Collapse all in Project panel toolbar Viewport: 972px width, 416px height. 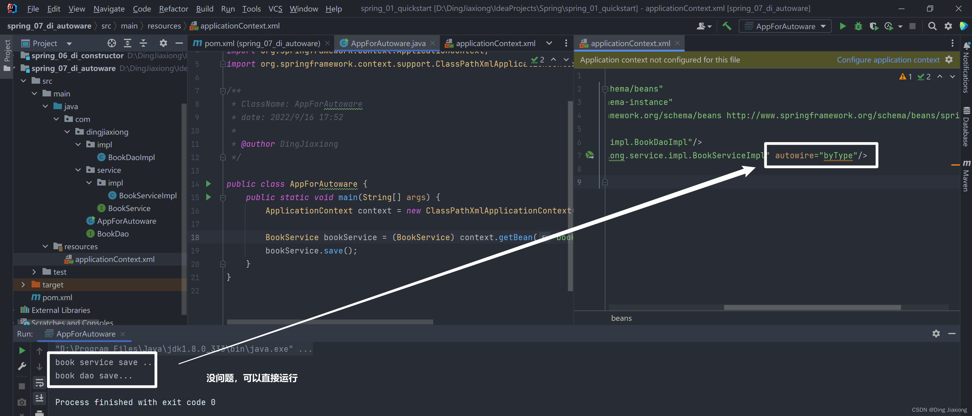(x=143, y=43)
